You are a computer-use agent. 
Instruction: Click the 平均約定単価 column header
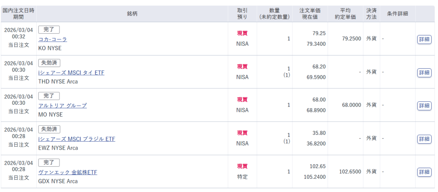(345, 14)
